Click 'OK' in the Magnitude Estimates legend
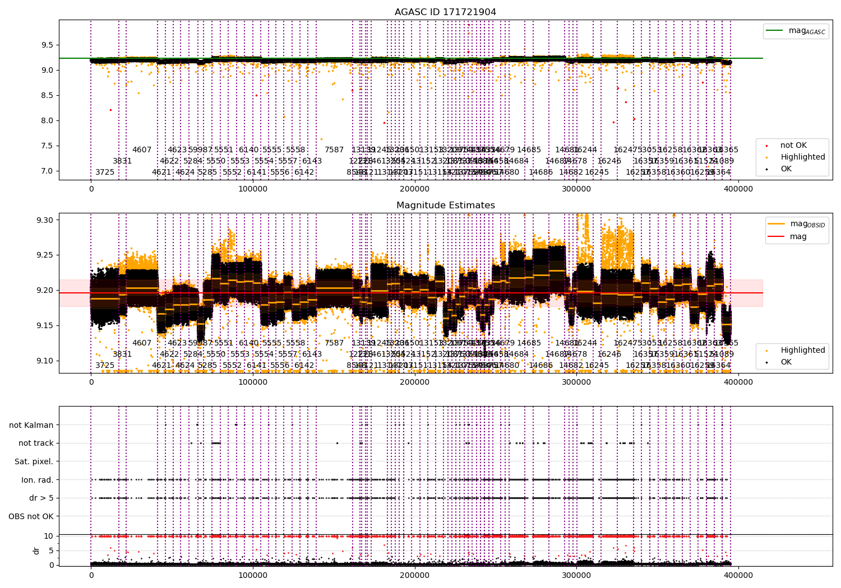Image resolution: width=841 pixels, height=588 pixels. point(786,362)
